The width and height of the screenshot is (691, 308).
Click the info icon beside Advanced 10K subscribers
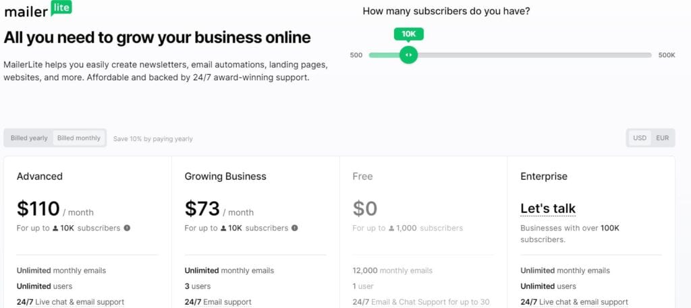127,228
